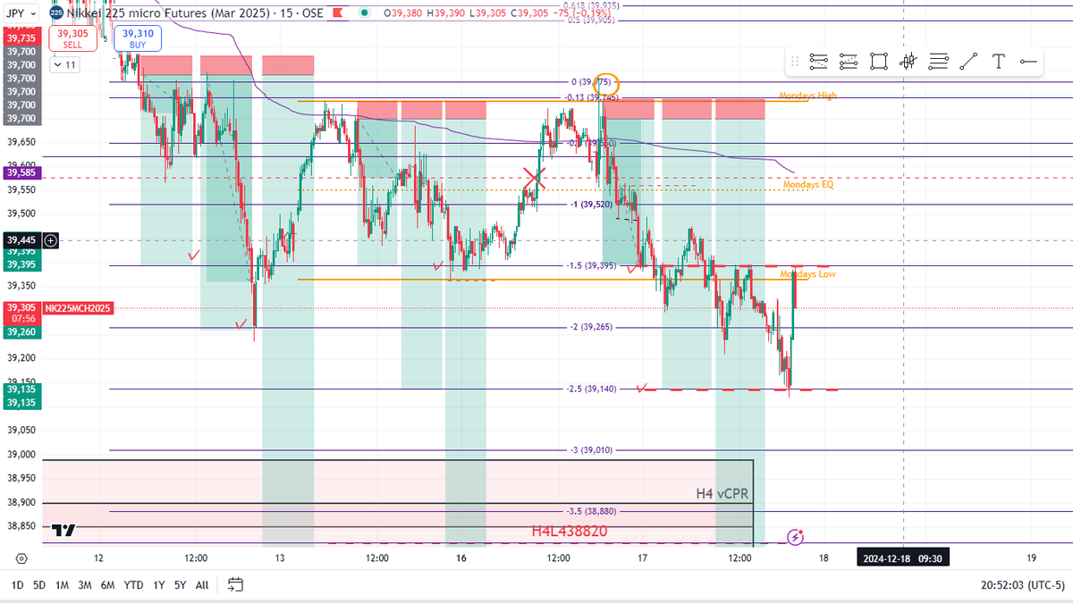
Task: Select the Horizontal ray tool
Action: pos(1028,62)
